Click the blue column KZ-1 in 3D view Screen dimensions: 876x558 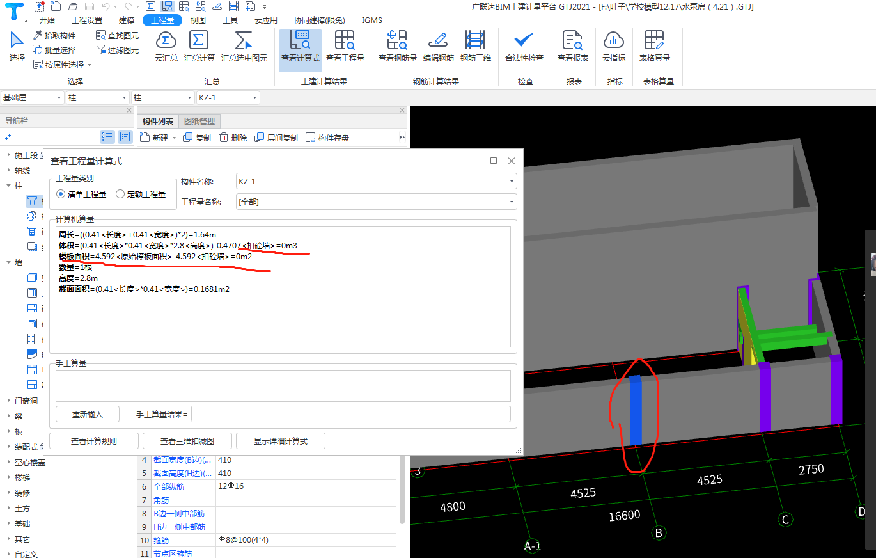[636, 410]
